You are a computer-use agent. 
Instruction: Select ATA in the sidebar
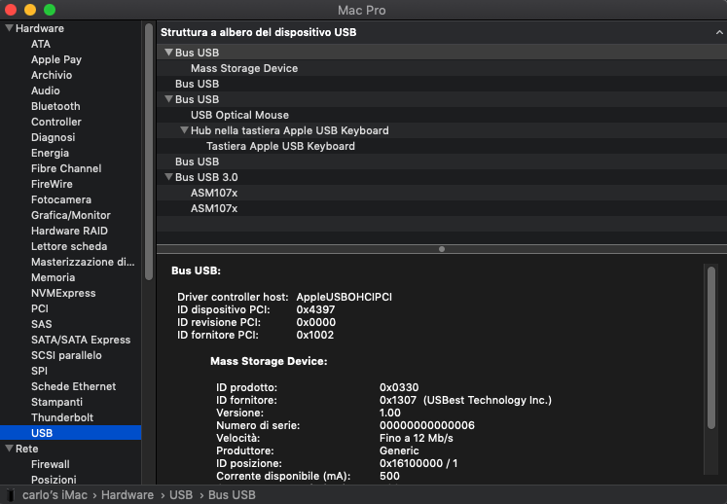tap(41, 44)
